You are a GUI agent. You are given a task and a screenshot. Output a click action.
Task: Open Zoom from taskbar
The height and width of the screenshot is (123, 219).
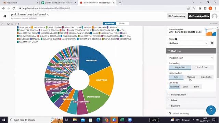pos(130,120)
